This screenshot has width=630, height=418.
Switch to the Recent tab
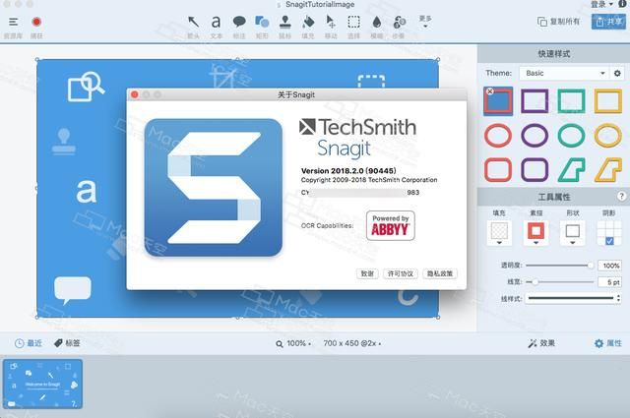tap(29, 343)
